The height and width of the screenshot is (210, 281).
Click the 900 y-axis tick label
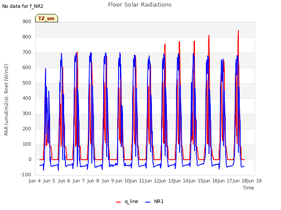point(27,21)
